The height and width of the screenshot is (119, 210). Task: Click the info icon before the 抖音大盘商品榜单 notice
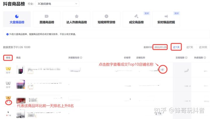pos(8,34)
